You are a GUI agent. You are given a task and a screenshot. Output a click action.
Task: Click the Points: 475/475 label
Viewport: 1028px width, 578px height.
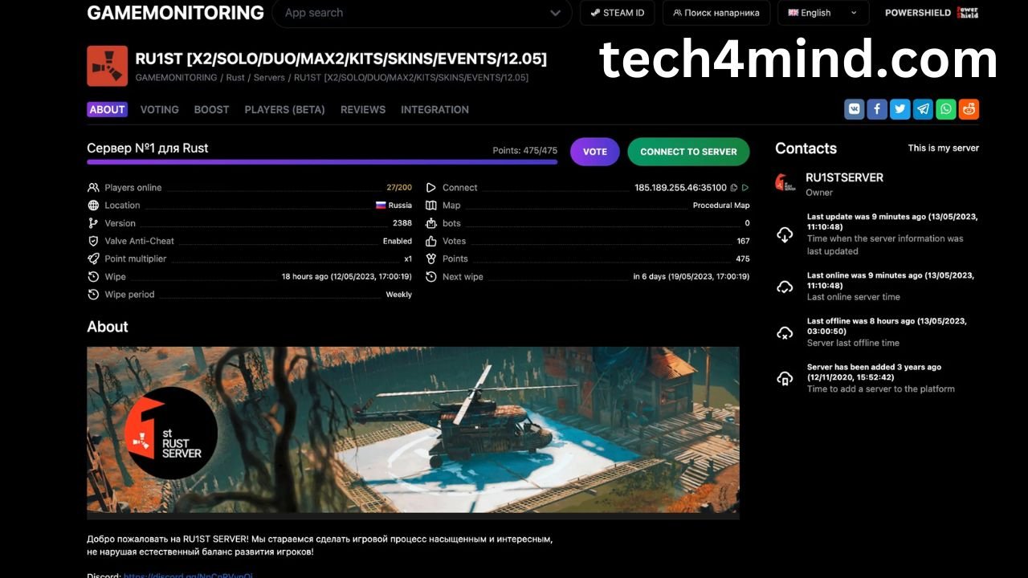[524, 151]
